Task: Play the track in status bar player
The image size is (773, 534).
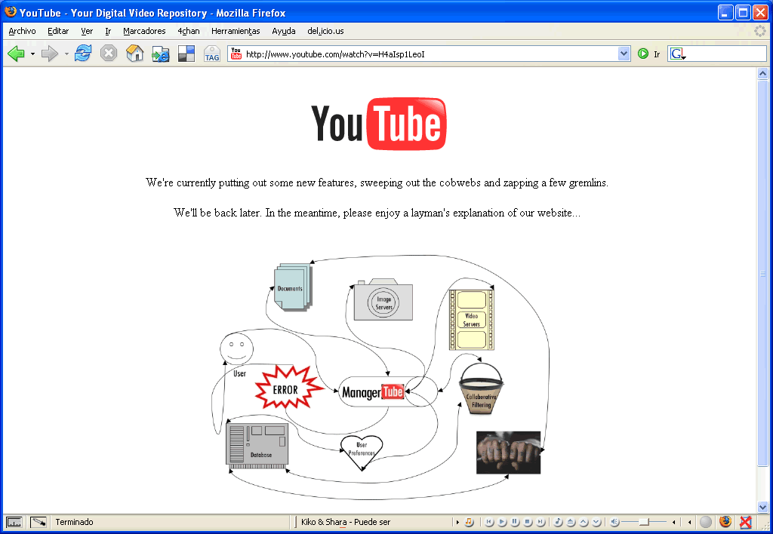Action: pyautogui.click(x=502, y=522)
